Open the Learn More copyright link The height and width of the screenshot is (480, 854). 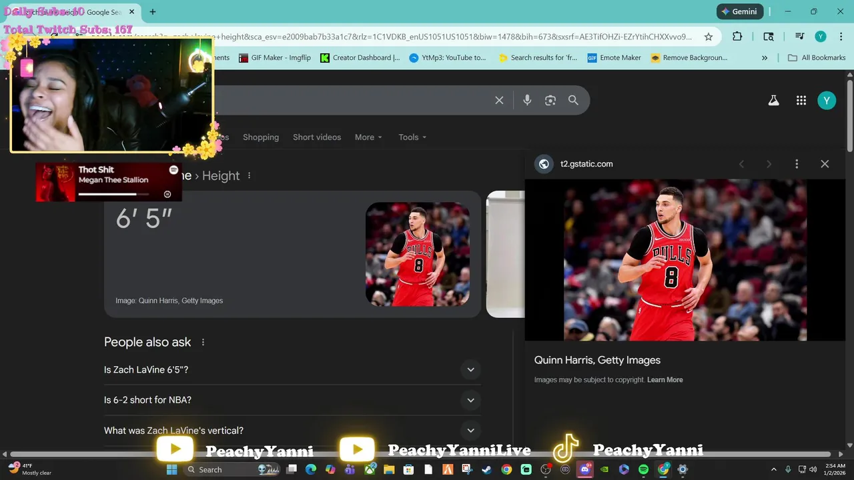(665, 380)
